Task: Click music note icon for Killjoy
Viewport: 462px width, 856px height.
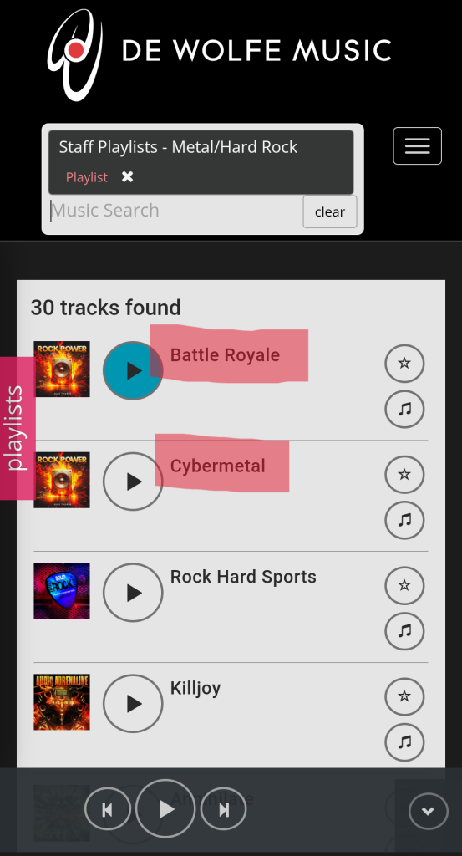Action: pos(404,742)
